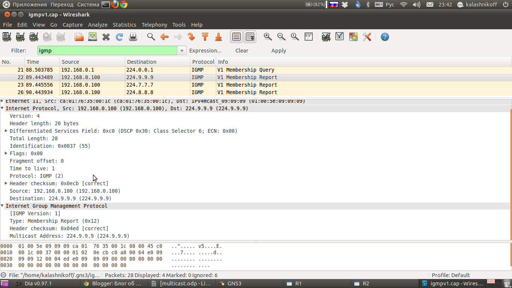Open the Statistics menu
The image size is (512, 288).
click(124, 25)
